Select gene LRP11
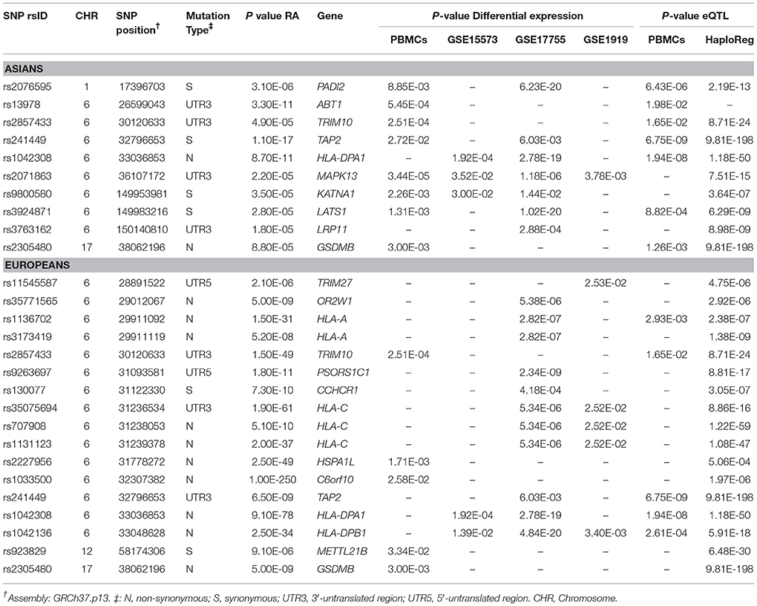 click(x=332, y=229)
